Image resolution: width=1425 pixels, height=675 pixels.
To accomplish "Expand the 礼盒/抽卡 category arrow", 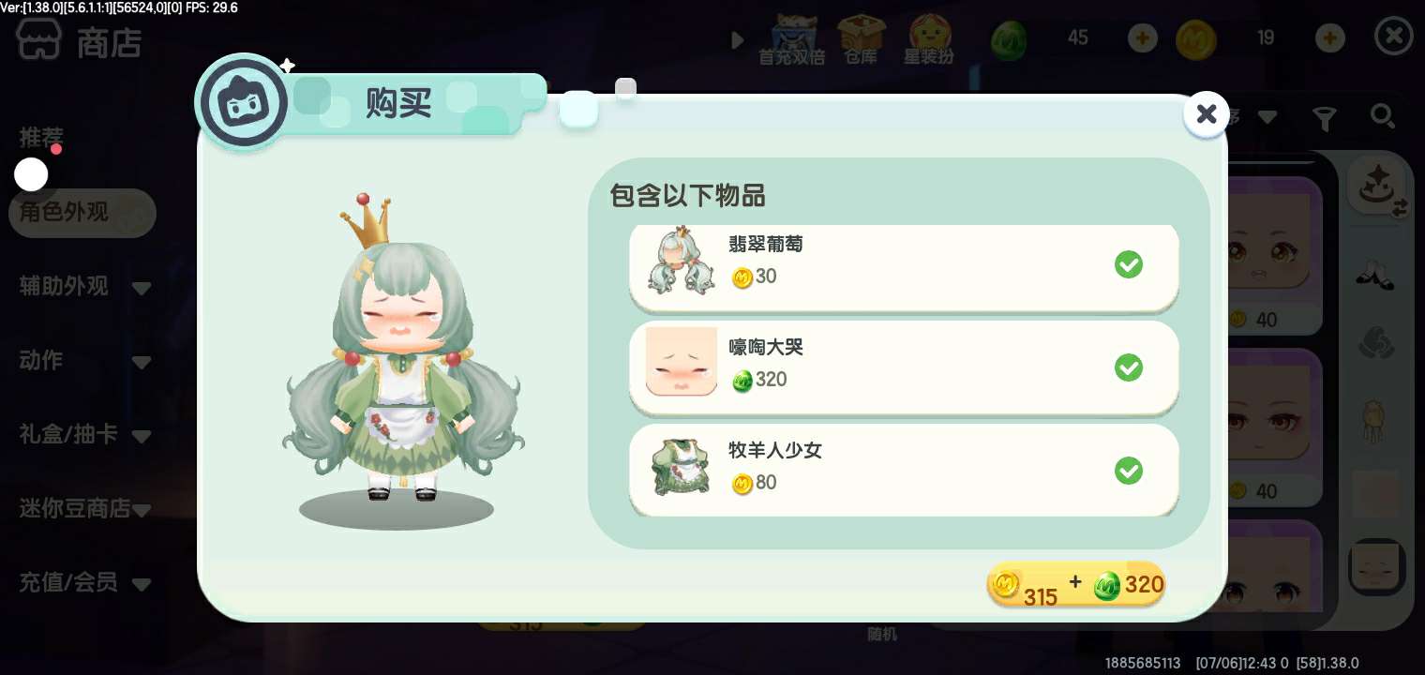I will coord(142,436).
